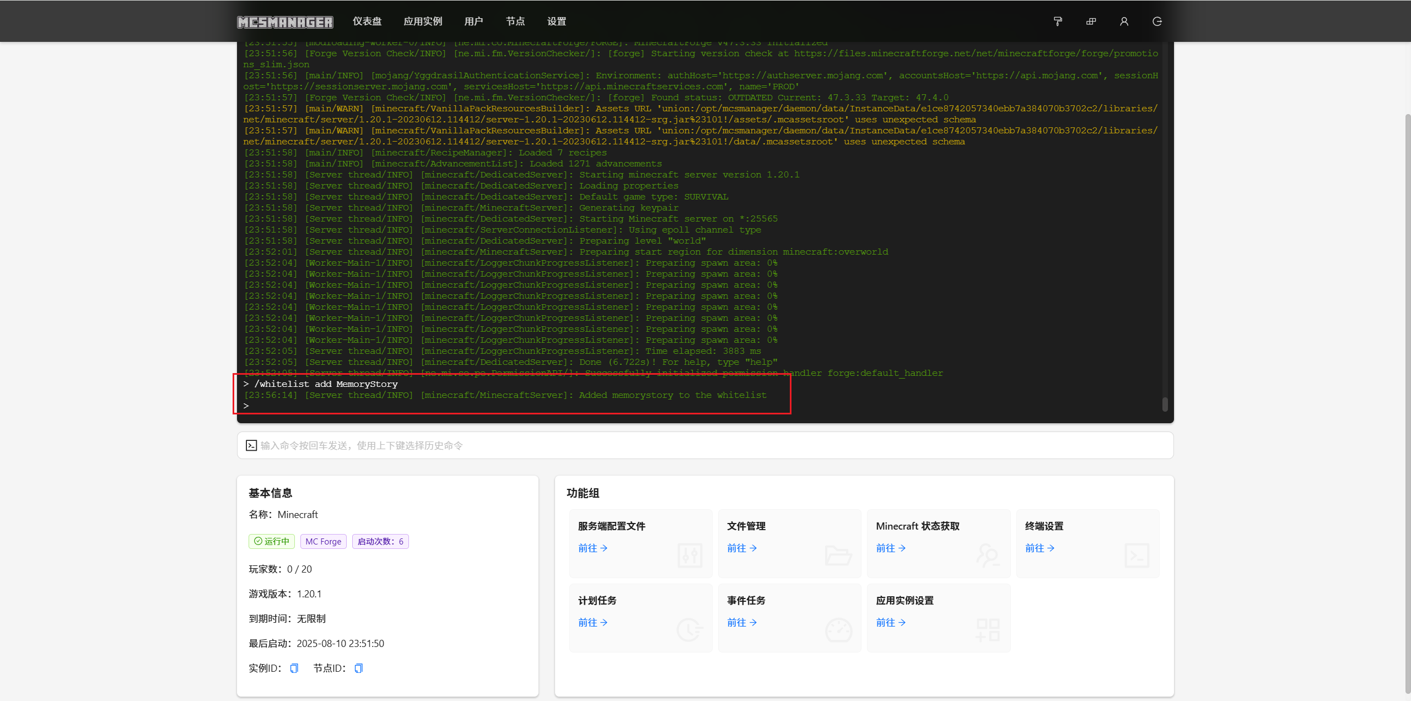
Task: Focus the command input field
Action: pyautogui.click(x=705, y=445)
